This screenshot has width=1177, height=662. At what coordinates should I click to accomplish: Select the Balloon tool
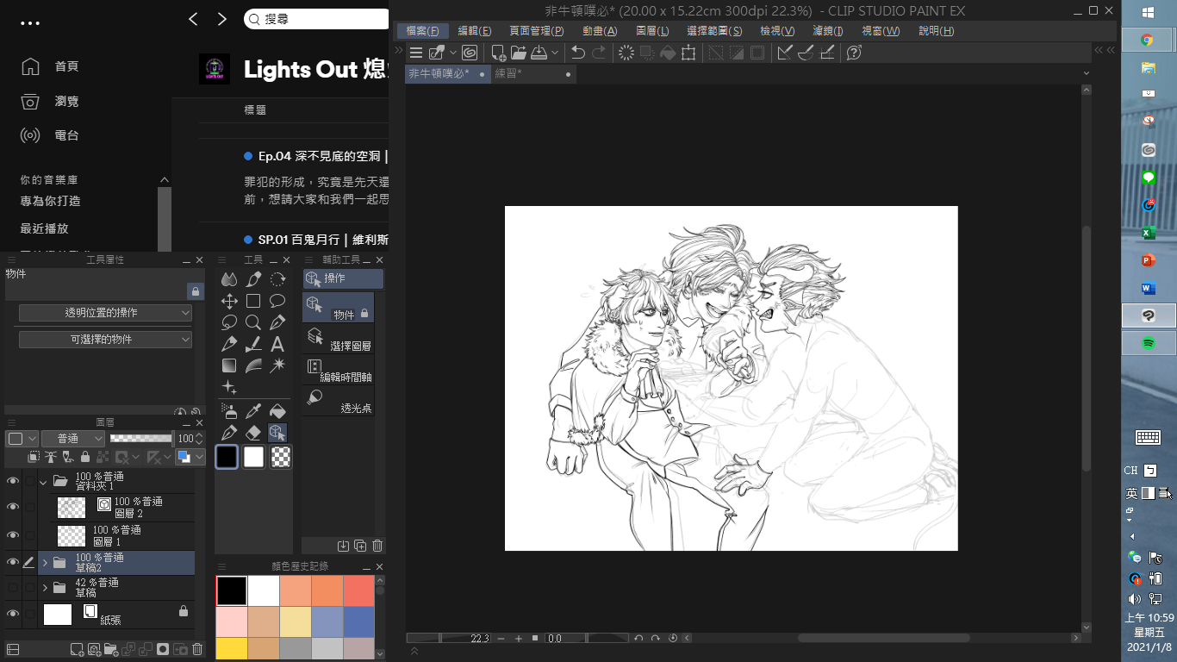point(277,301)
